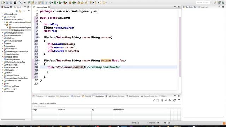Toggle fold marker at line 16 constructor
This screenshot has height=127, width=226.
coord(39,60)
